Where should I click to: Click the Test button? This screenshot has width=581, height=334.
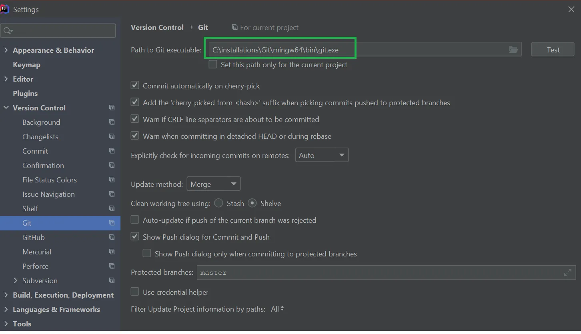point(553,50)
